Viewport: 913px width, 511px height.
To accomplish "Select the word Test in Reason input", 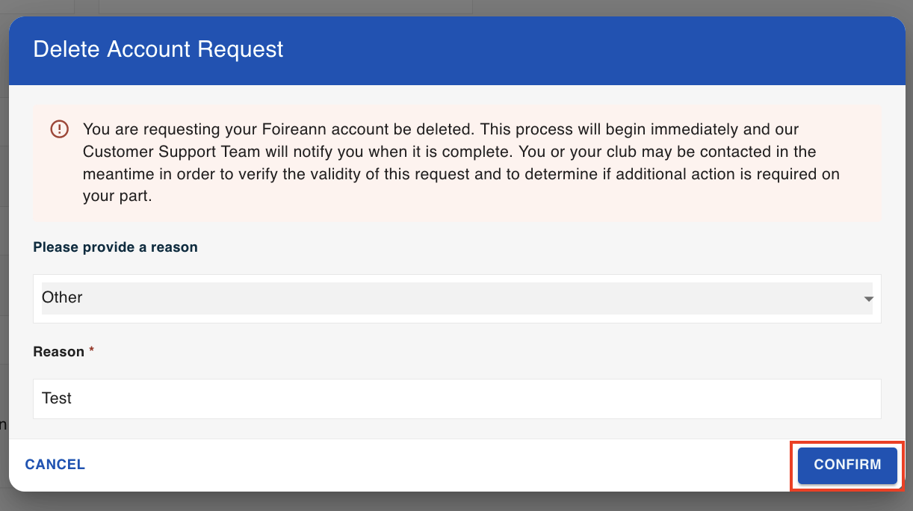I will [x=57, y=398].
